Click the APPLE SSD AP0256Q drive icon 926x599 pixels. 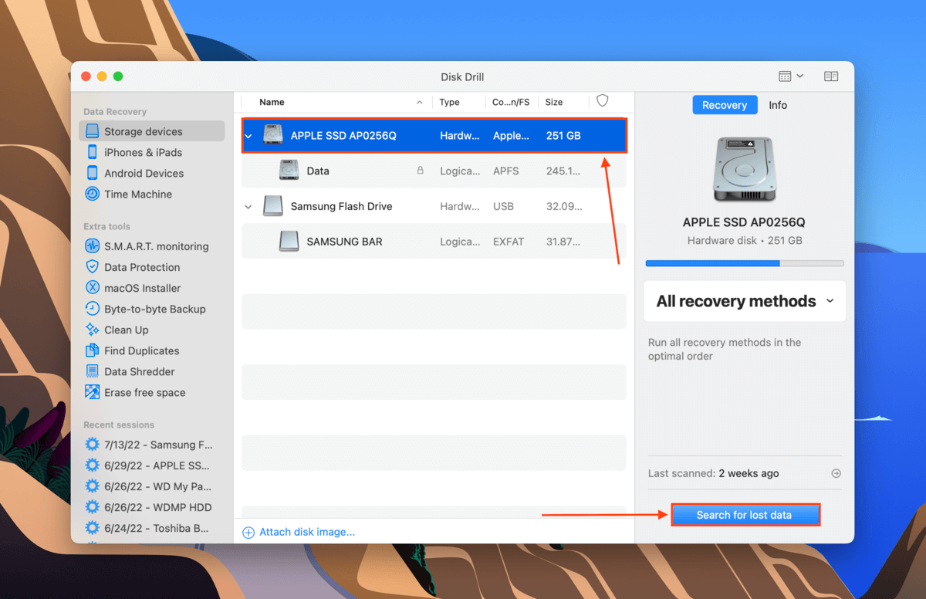(273, 135)
